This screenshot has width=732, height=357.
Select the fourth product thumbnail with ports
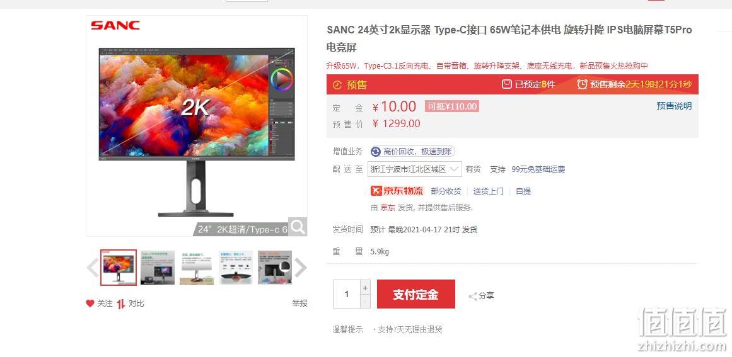tap(236, 268)
